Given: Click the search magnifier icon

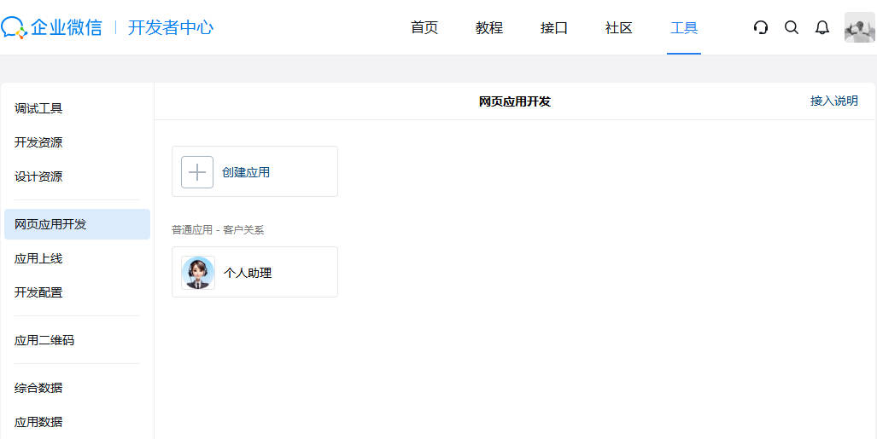Looking at the screenshot, I should 792,27.
